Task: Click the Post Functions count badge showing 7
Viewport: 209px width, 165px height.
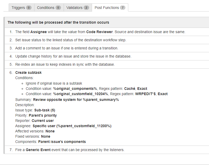Action: 123,8
